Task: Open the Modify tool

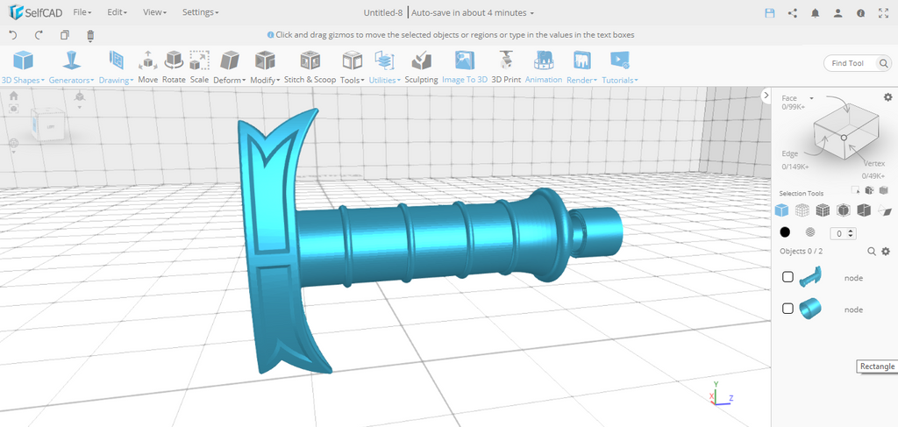Action: [x=265, y=68]
